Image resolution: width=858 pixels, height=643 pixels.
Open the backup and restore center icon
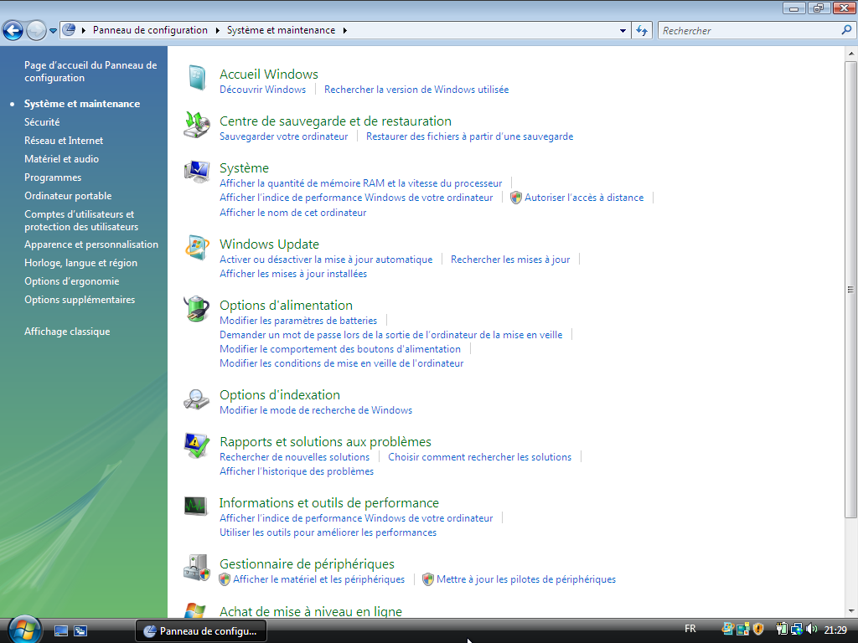click(196, 125)
